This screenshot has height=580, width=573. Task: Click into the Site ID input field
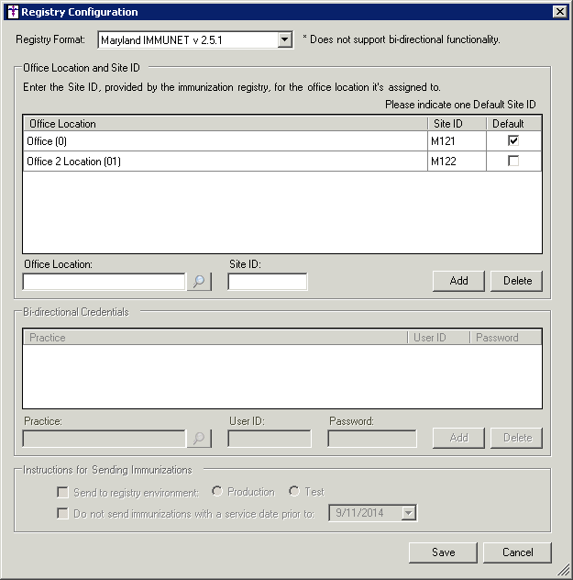(x=267, y=282)
